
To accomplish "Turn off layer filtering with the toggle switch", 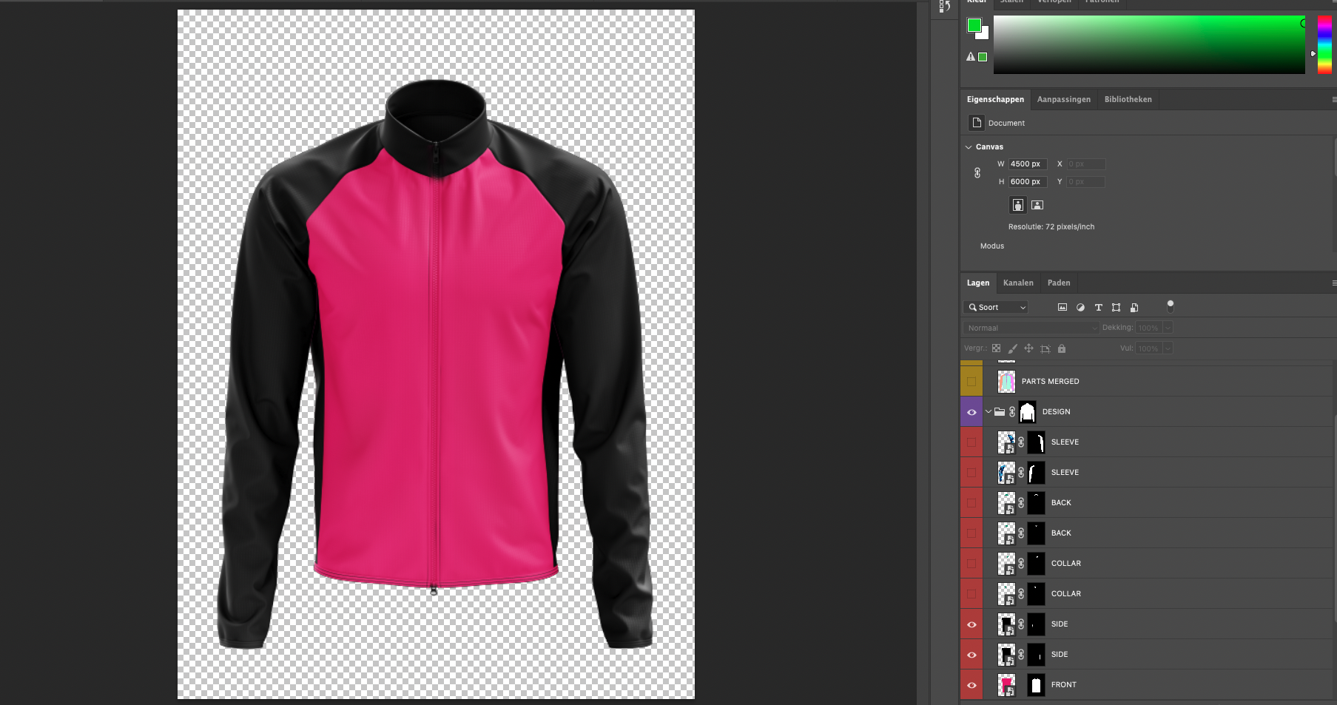I will (1171, 306).
